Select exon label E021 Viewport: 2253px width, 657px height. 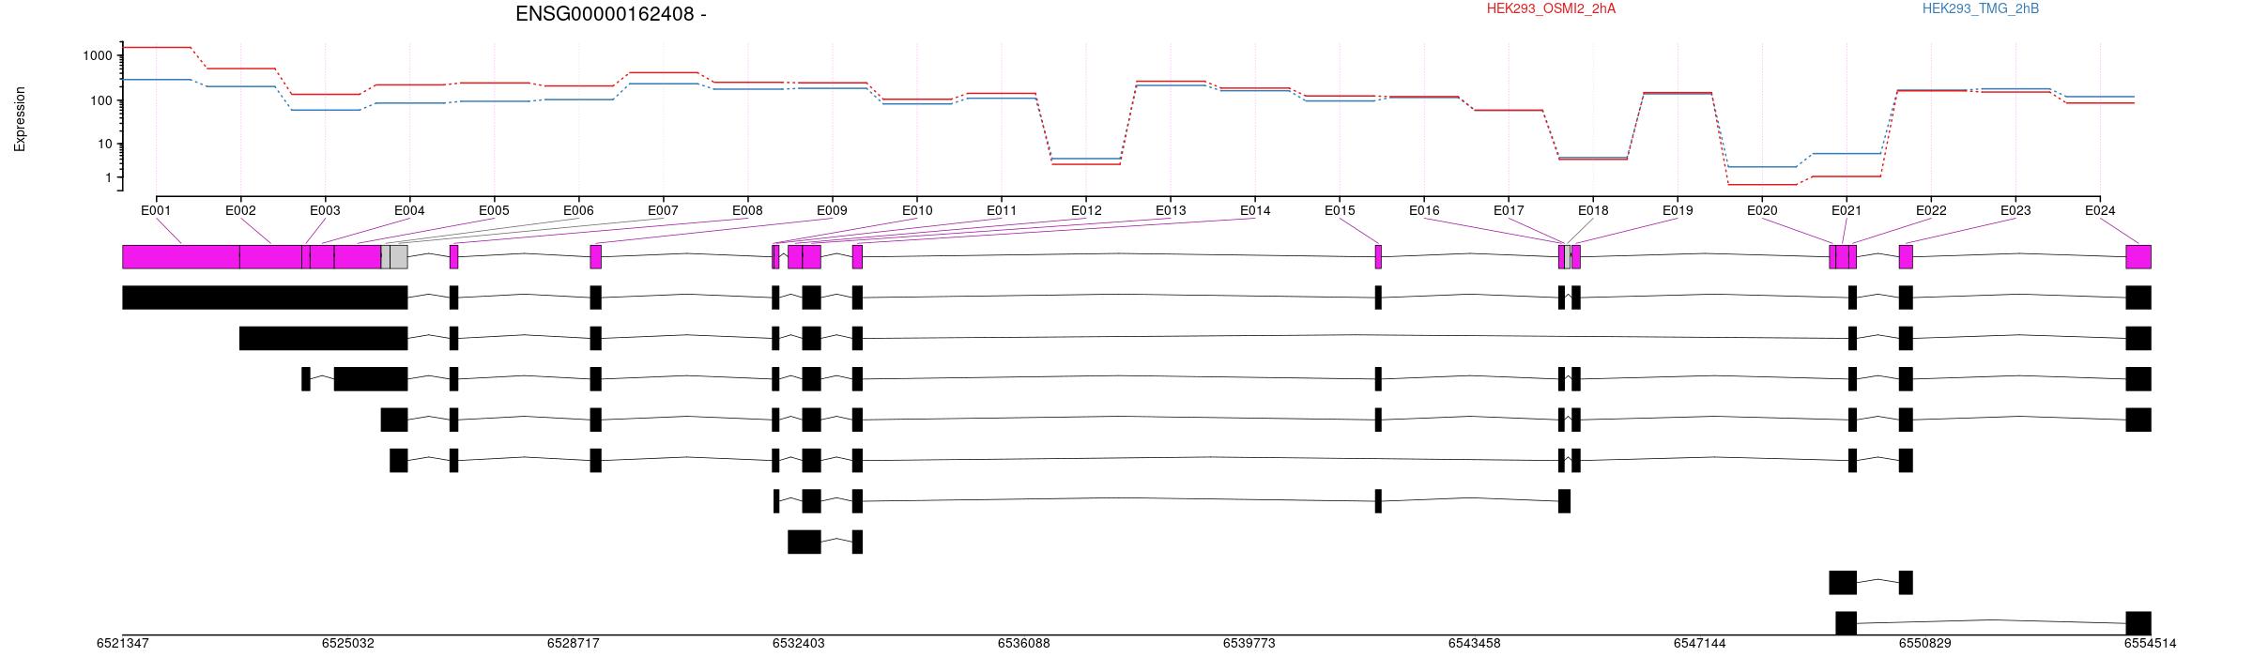click(x=1847, y=211)
